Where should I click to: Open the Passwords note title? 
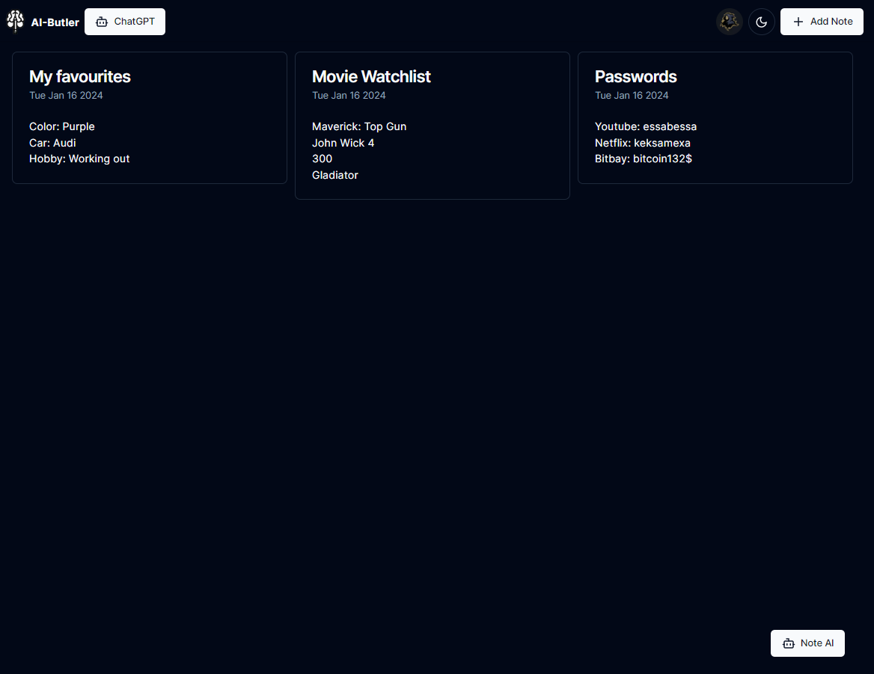tap(635, 76)
